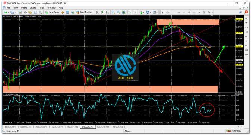
Task: Open the Tools menu
Action: (41, 8)
